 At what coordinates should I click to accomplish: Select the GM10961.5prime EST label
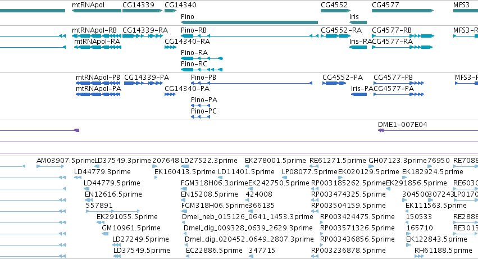[131, 228]
